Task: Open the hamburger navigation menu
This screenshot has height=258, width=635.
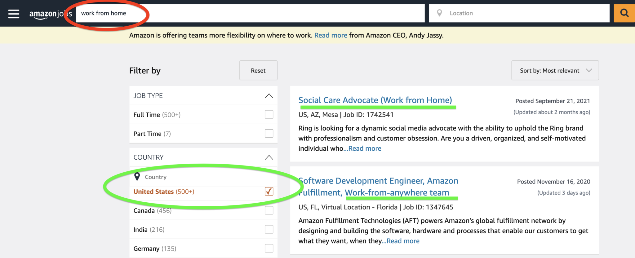Action: click(14, 14)
